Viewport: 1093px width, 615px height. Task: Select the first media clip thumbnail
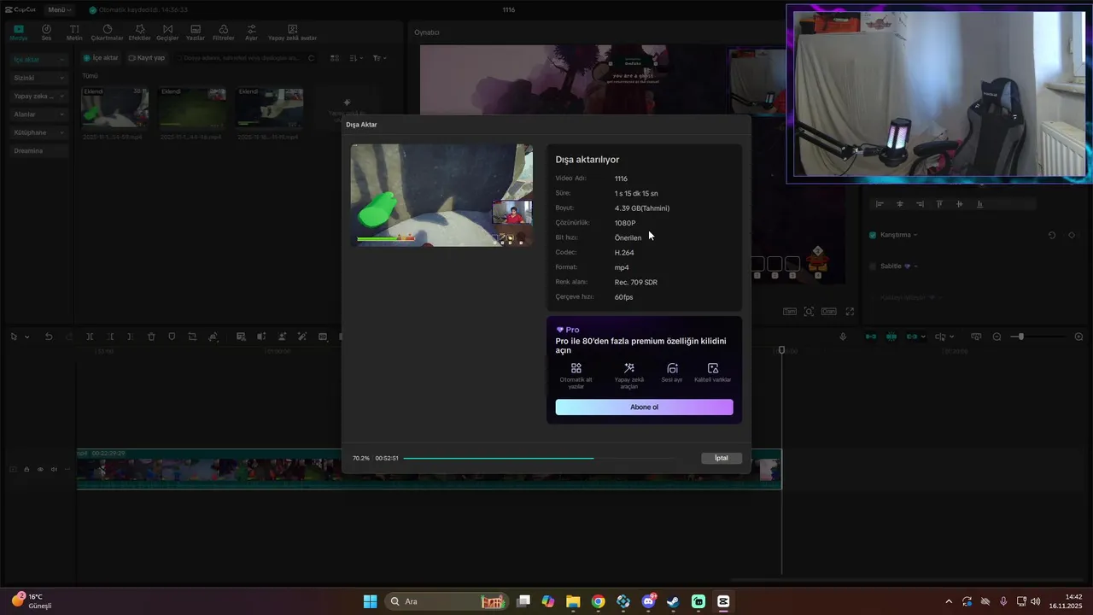coord(114,108)
